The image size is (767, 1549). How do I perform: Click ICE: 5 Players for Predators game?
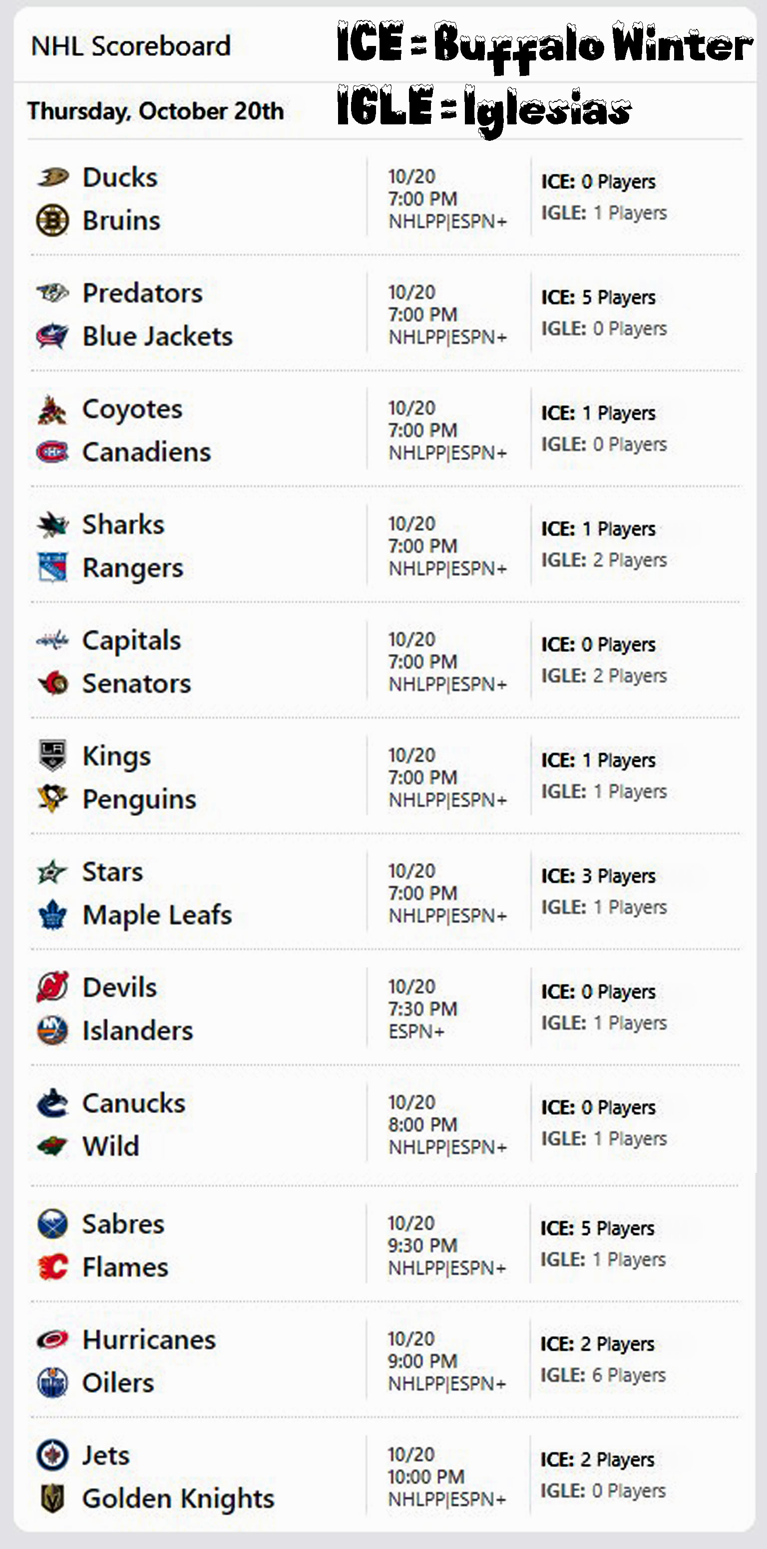[x=598, y=298]
